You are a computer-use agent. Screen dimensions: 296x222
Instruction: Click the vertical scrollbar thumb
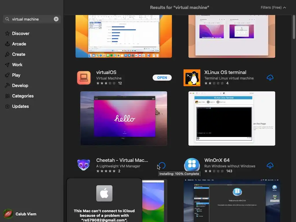click(x=294, y=27)
